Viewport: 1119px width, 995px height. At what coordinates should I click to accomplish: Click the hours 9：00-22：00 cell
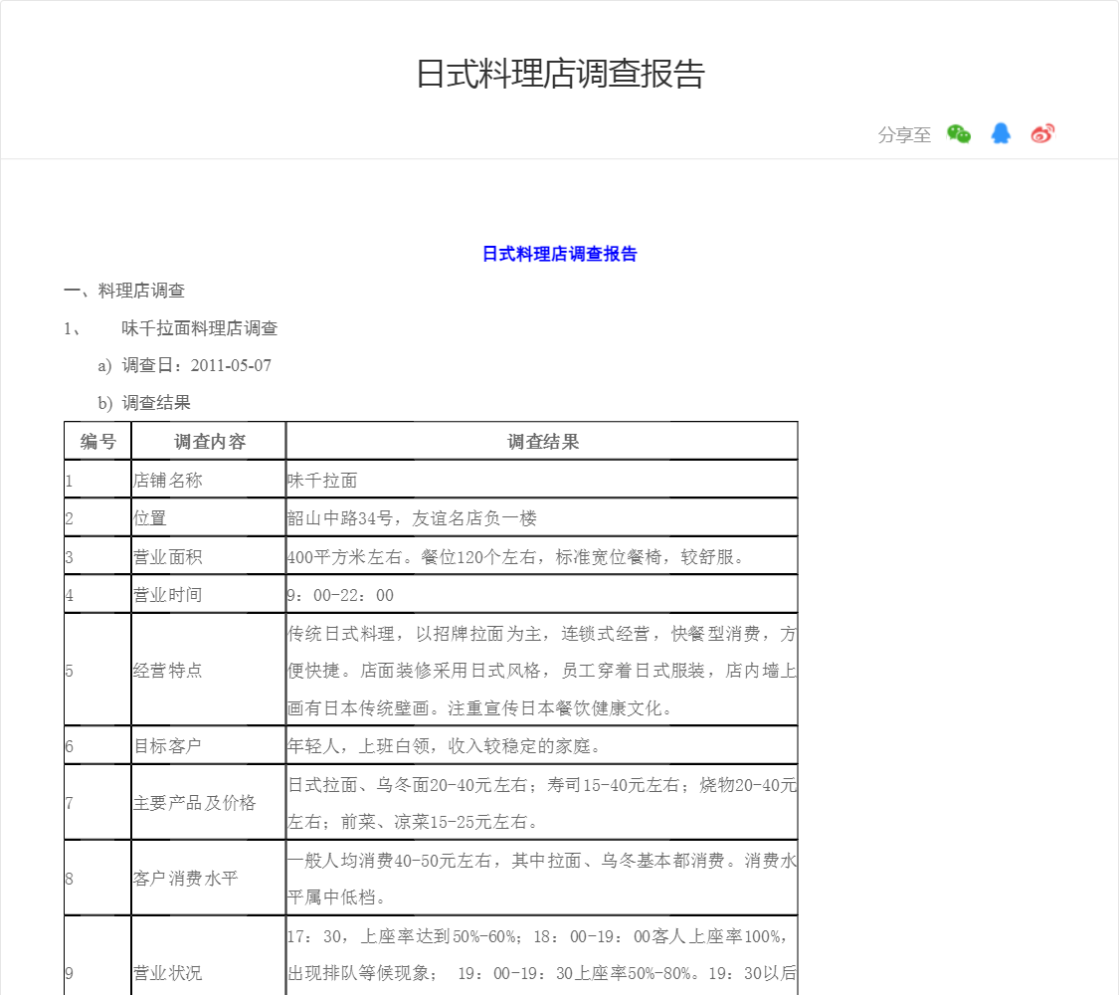pos(542,594)
